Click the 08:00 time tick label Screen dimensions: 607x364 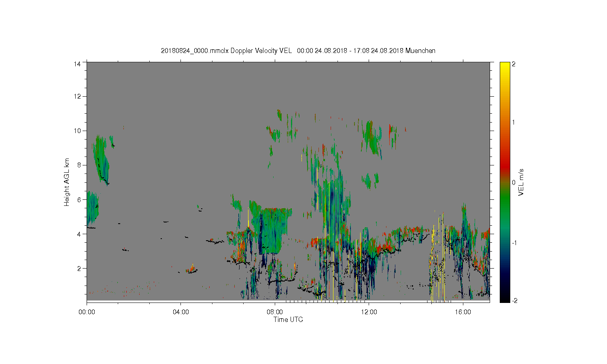tap(275, 312)
